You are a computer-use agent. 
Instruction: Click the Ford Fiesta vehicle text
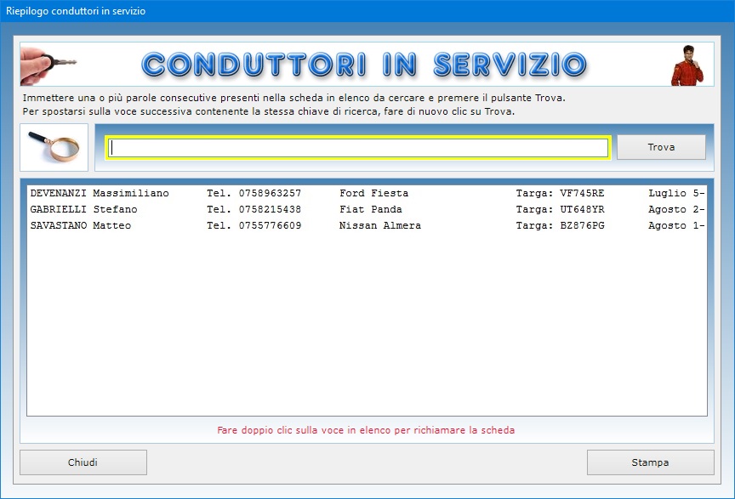[x=373, y=193]
